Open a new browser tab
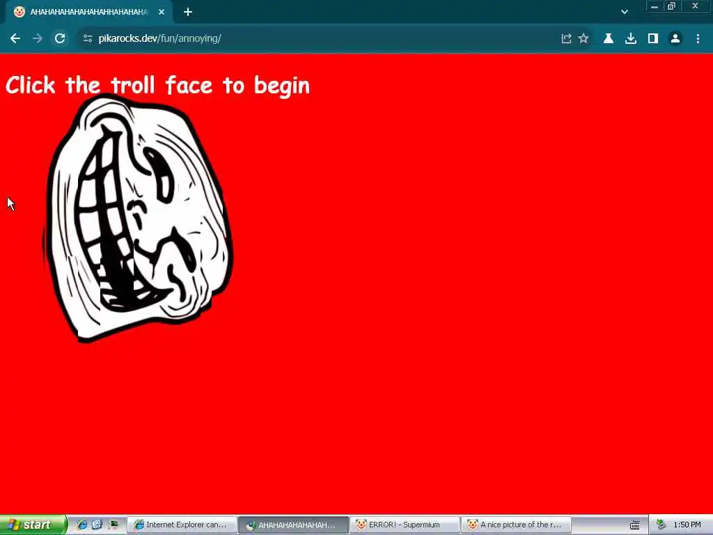The height and width of the screenshot is (535, 713). tap(188, 13)
